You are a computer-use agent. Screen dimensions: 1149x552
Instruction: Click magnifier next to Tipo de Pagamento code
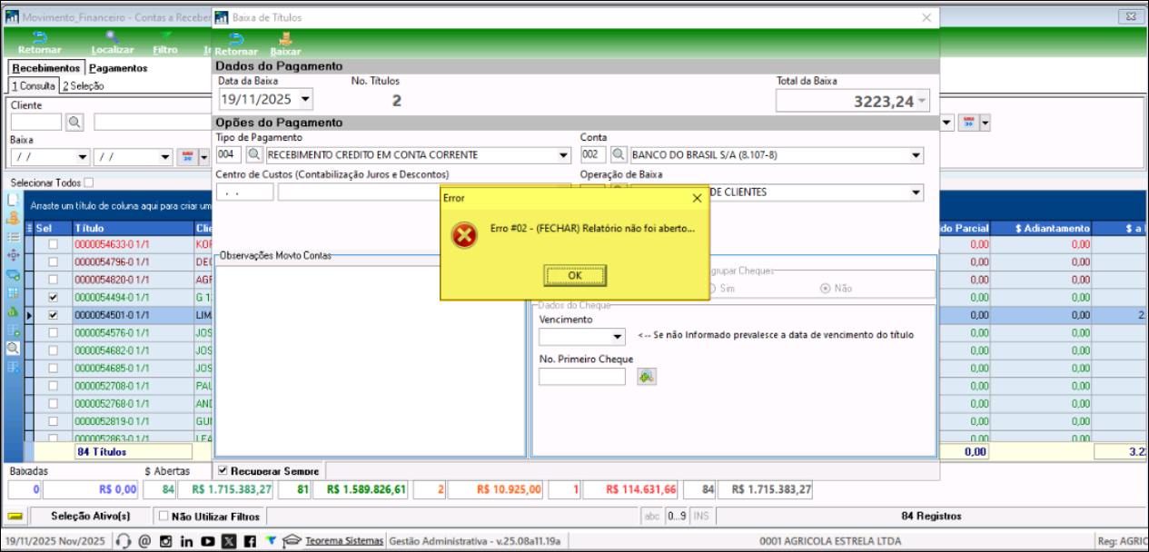255,155
